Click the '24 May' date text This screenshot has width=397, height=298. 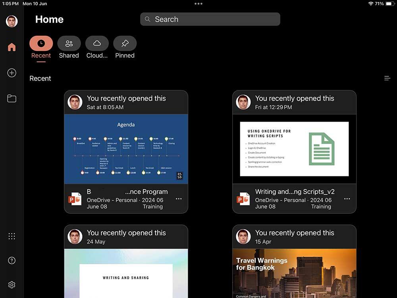pyautogui.click(x=96, y=242)
